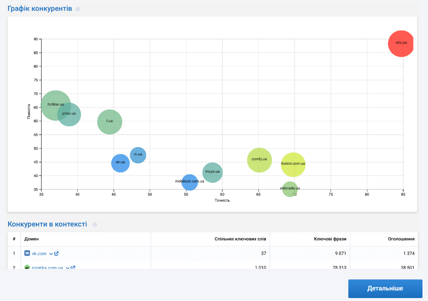Select the blue ek.ua bubble
Viewport: 428px width, 301px height.
click(120, 163)
